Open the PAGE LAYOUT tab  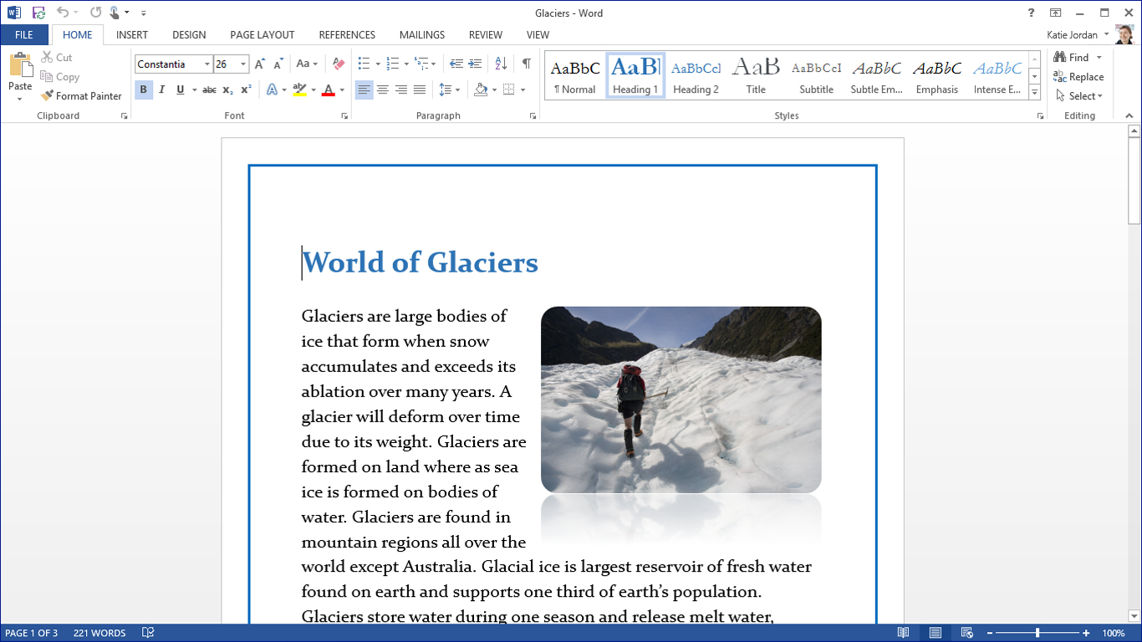point(263,35)
